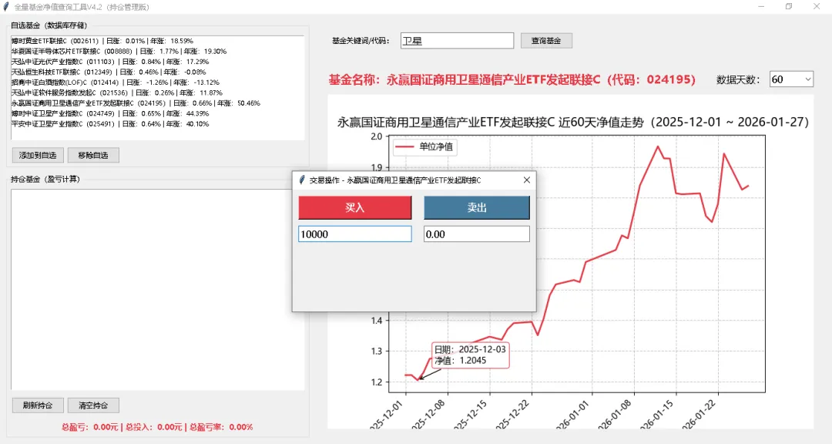Select 招商中证白酒指数(LOF)C (012414) row
Image resolution: width=832 pixels, height=444 pixels.
pos(157,82)
